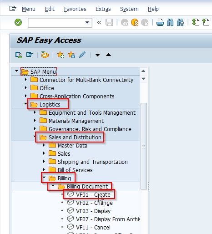Click the SAP Business Workplace icon
Viewport: 212px width, 234px height.
click(45, 55)
